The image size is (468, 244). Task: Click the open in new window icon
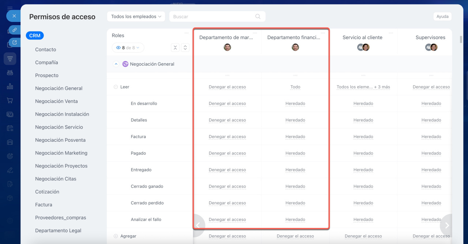point(14,43)
